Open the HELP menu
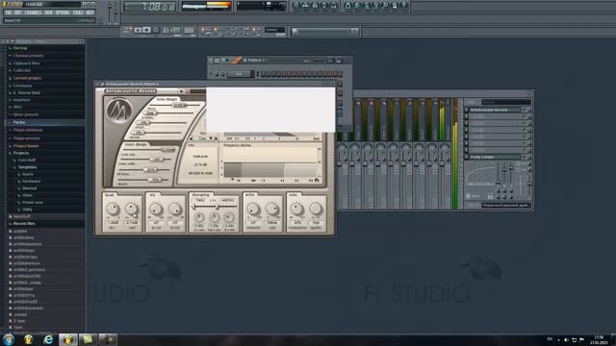 pos(90,12)
